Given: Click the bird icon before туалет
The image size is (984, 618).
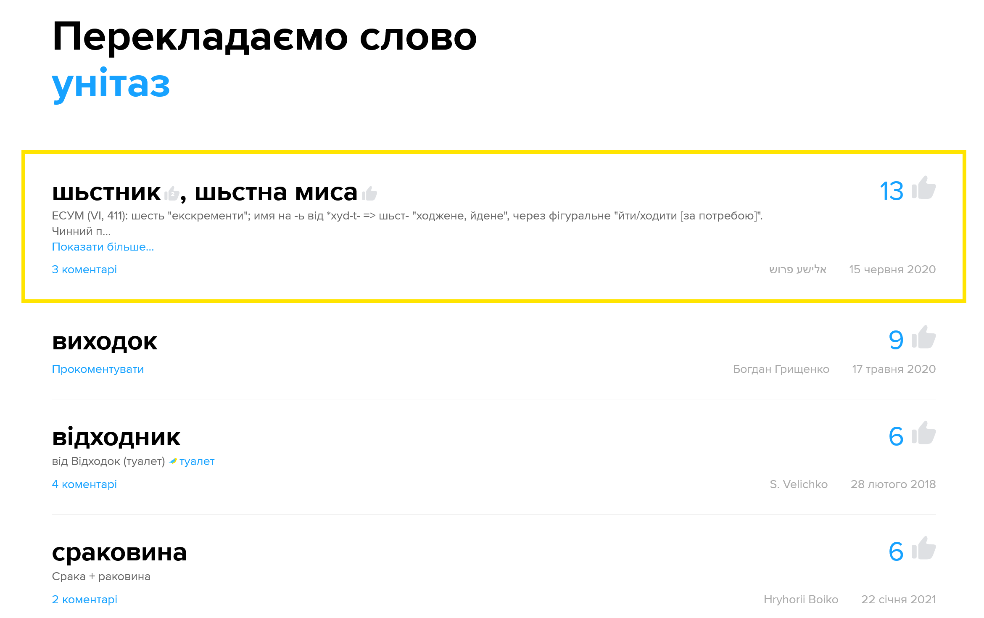Looking at the screenshot, I should coord(173,461).
